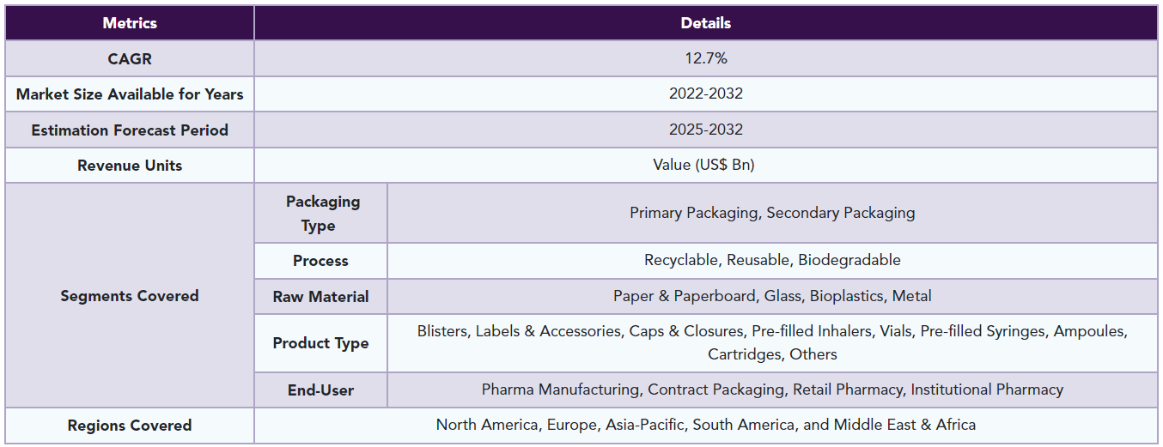Select Market Size Available for Years label

[130, 94]
